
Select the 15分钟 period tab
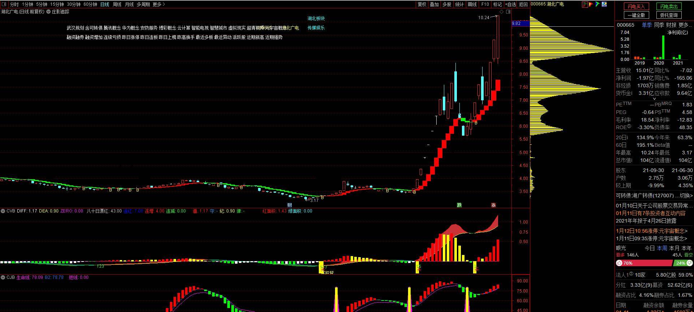pos(57,4)
